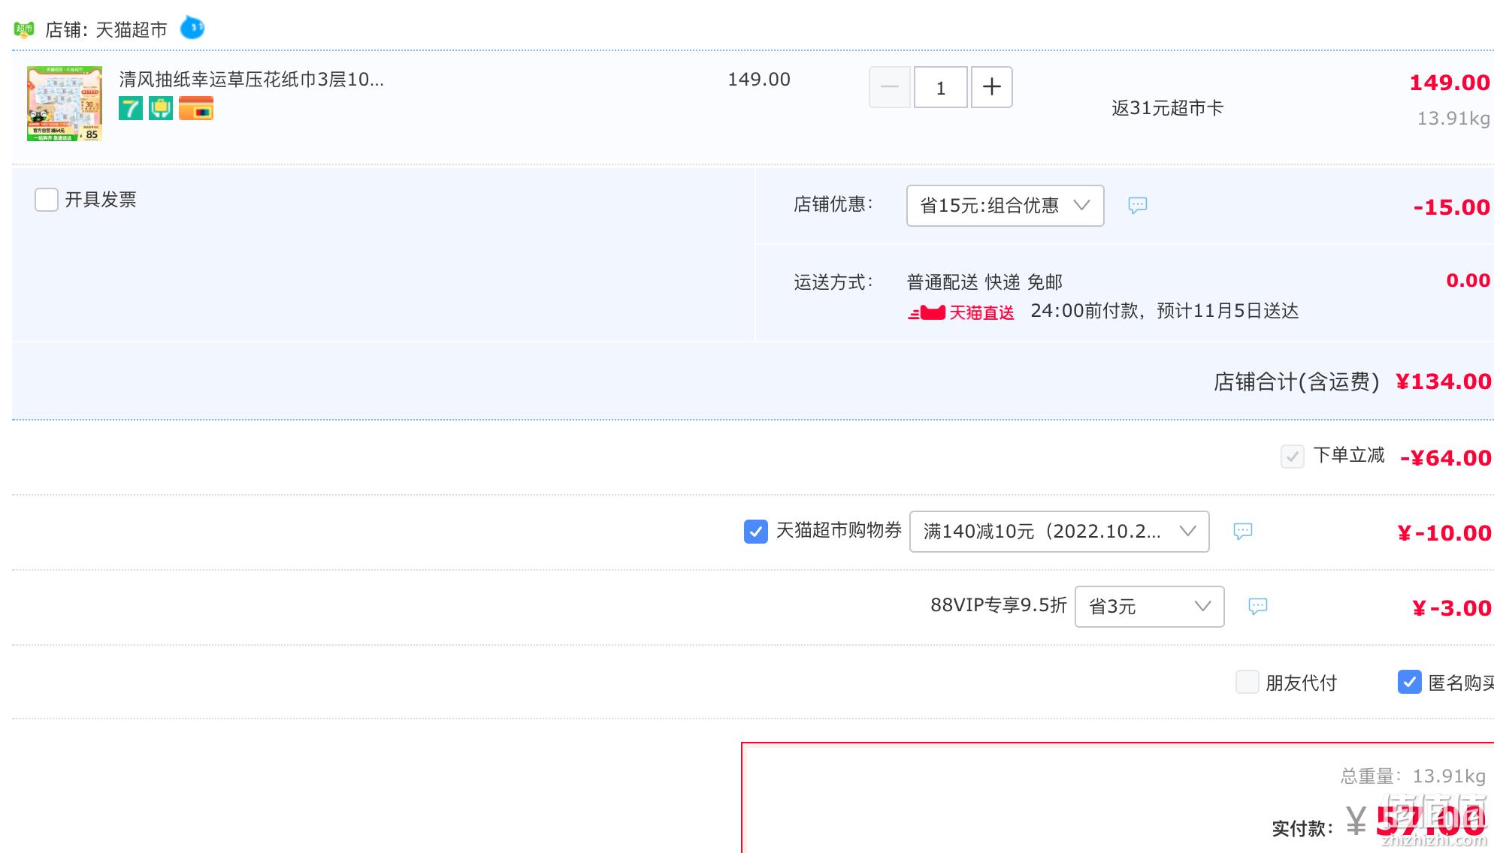Click the 0.00 shipping fee amount
The width and height of the screenshot is (1494, 853).
point(1468,281)
